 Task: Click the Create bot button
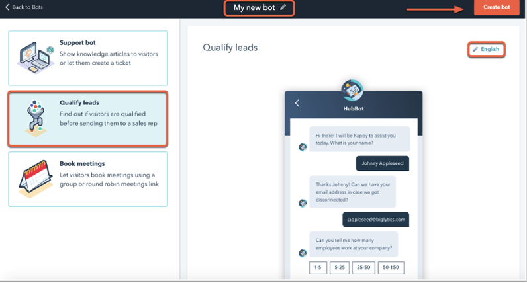497,7
